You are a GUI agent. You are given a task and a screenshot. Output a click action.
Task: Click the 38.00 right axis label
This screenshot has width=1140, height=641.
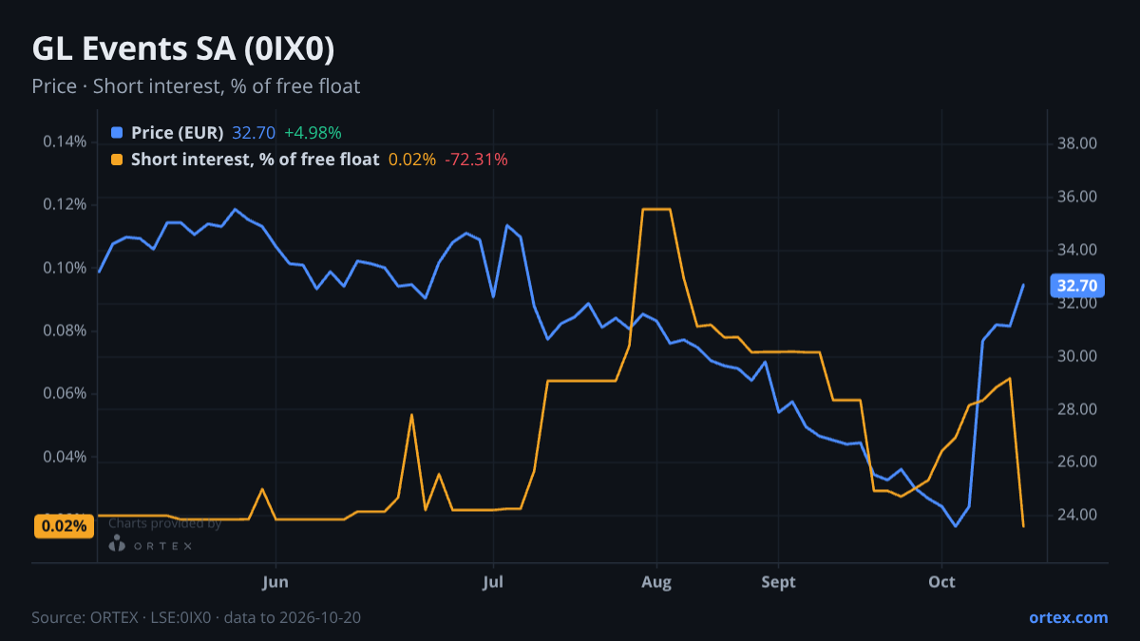click(x=1077, y=144)
